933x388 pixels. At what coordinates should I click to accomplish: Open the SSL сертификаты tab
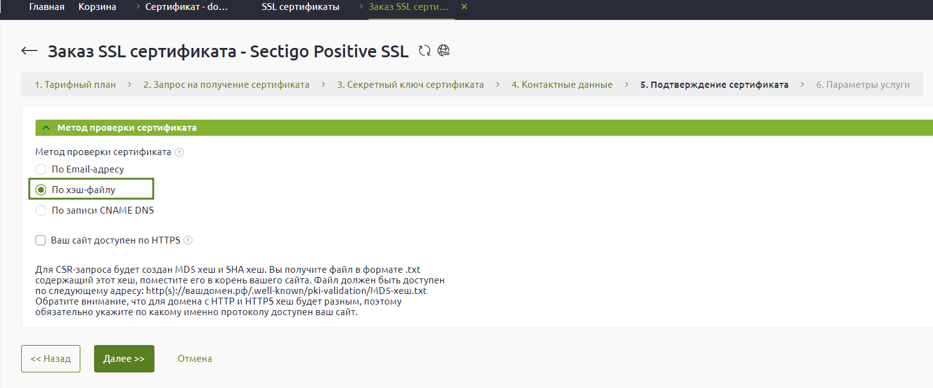[301, 7]
